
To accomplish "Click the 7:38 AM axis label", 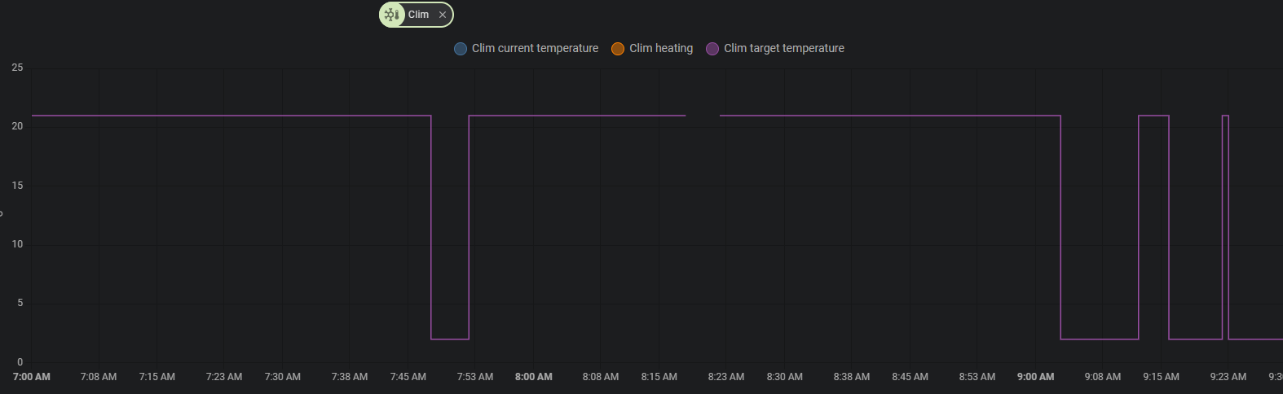I will click(x=350, y=377).
